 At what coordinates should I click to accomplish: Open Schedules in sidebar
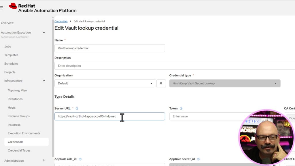11,64
